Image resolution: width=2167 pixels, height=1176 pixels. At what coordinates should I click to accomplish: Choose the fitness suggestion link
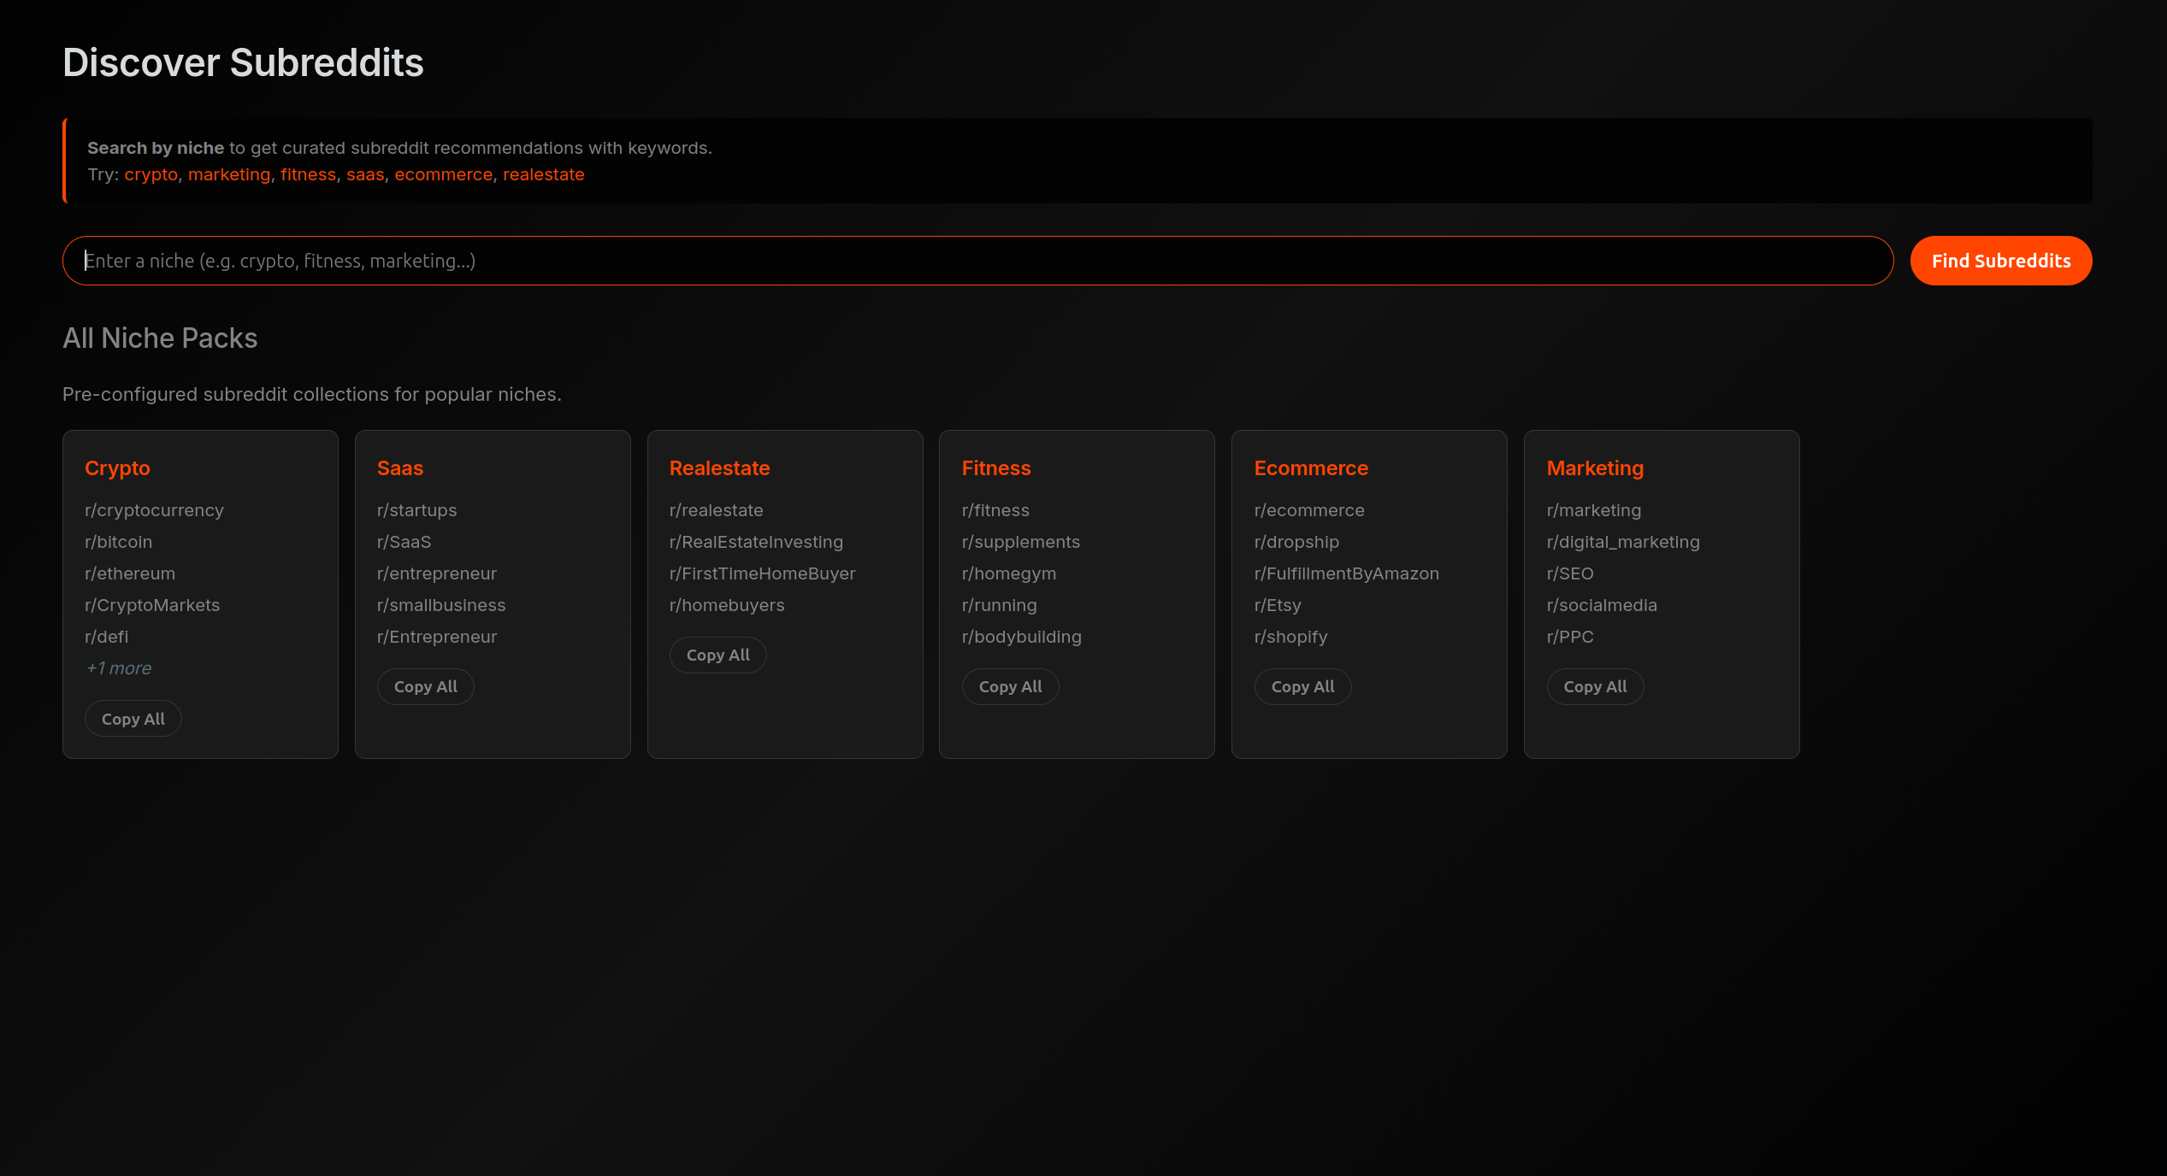[308, 174]
